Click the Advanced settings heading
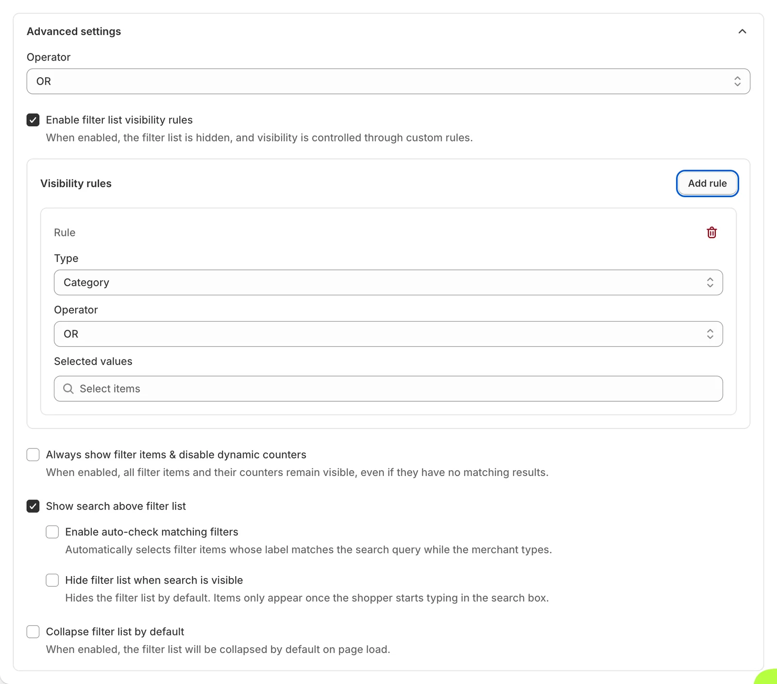Screen dimensions: 777x684 click(x=74, y=32)
